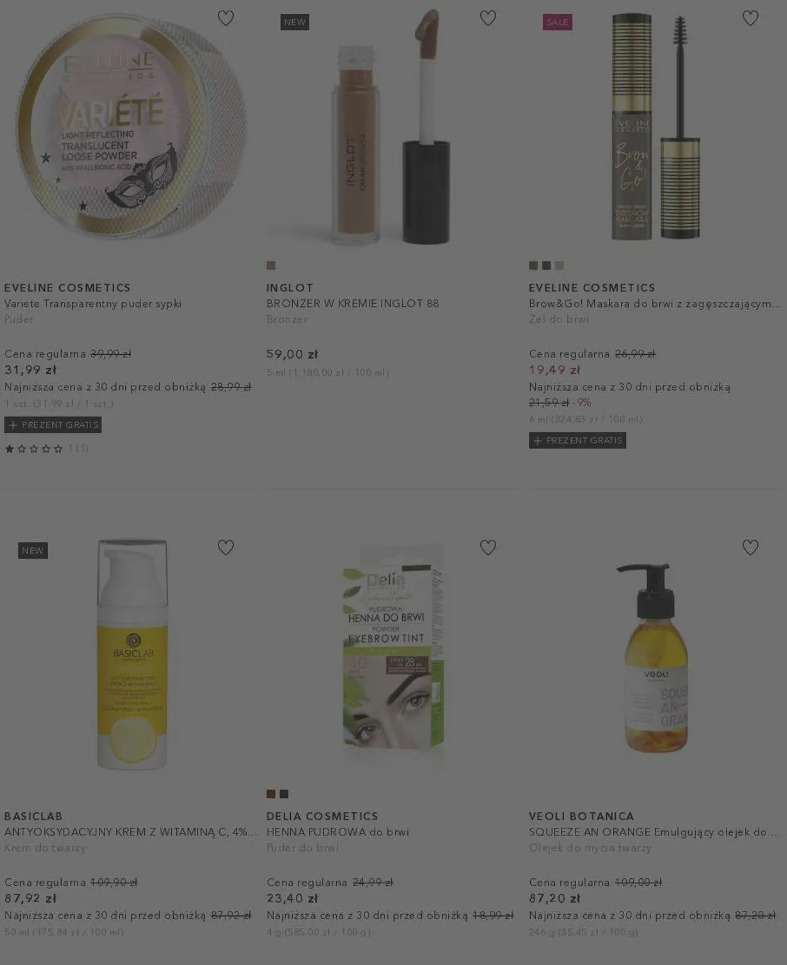Favorite the Inglot bronzer with heart icon
787x965 pixels.
488,18
